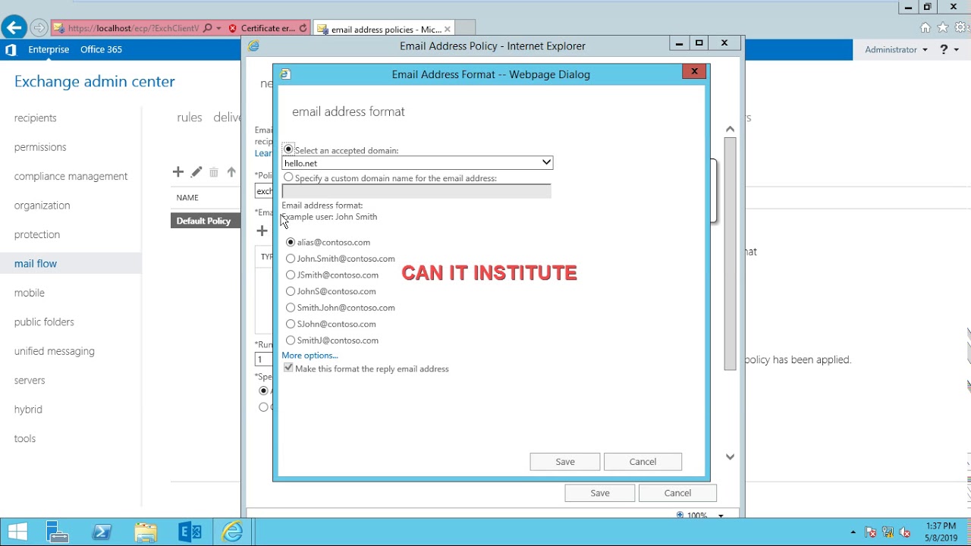The width and height of the screenshot is (971, 546).
Task: Choose the Smith.John@contoso.com format option
Action: click(x=291, y=307)
